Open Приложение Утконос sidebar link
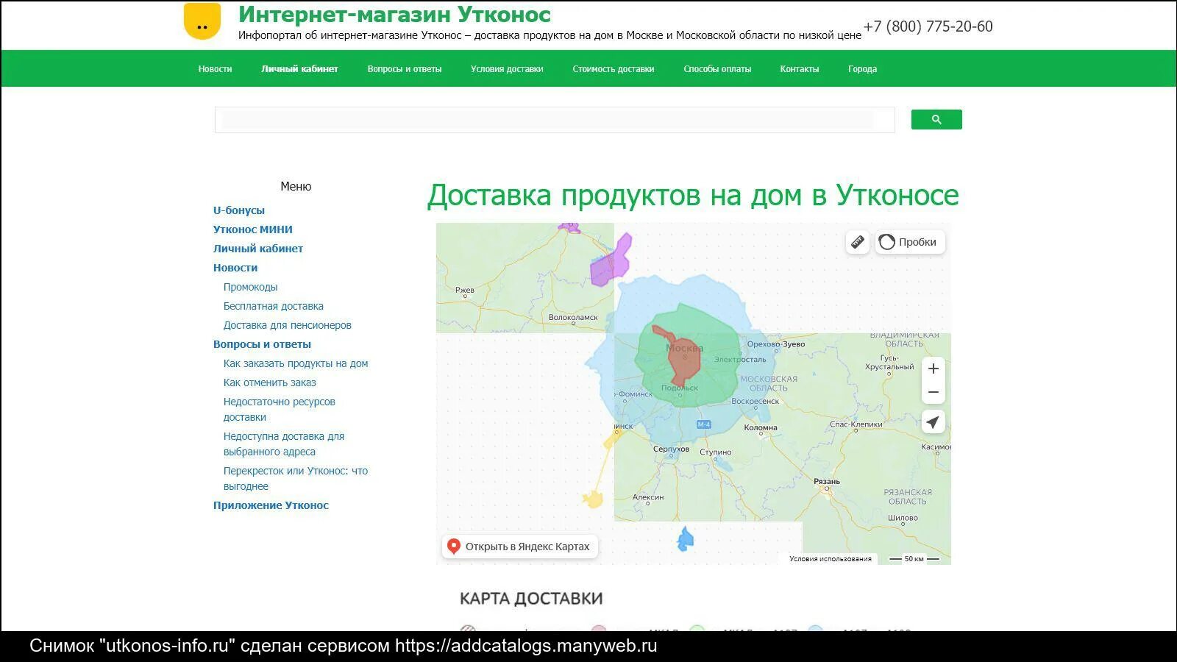1177x662 pixels. point(271,505)
